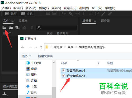Image resolution: width=132 pixels, height=98 pixels.
Task: Select the Move tool
Action: click(64, 13)
